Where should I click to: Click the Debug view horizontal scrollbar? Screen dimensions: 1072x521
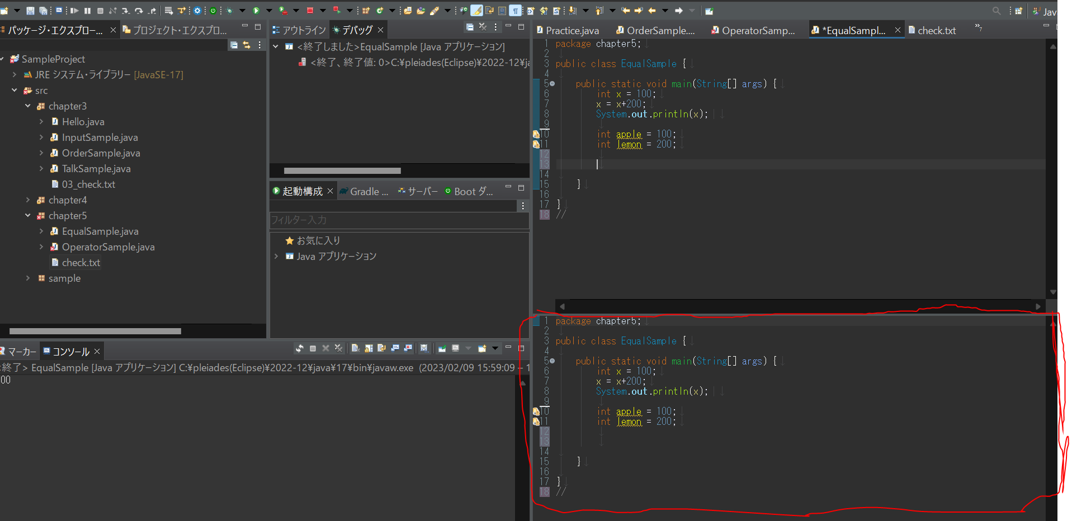pyautogui.click(x=342, y=170)
